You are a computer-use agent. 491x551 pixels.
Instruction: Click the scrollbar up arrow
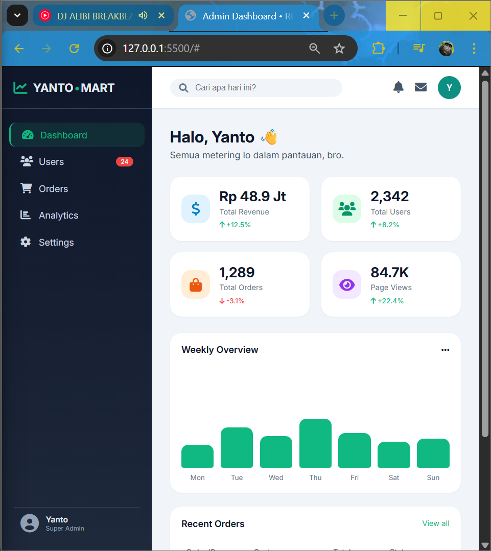(x=485, y=73)
